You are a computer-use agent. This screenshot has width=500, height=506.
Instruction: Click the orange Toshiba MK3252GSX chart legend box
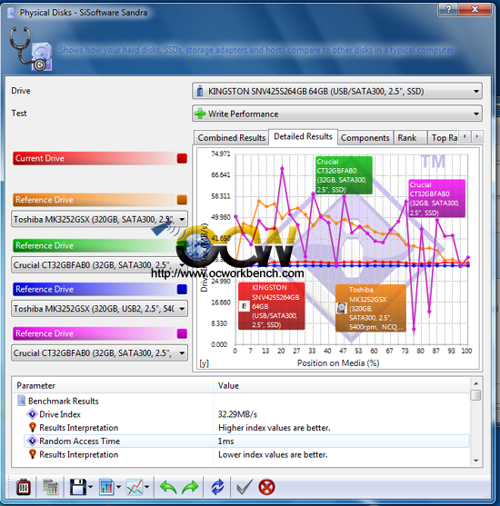point(371,308)
